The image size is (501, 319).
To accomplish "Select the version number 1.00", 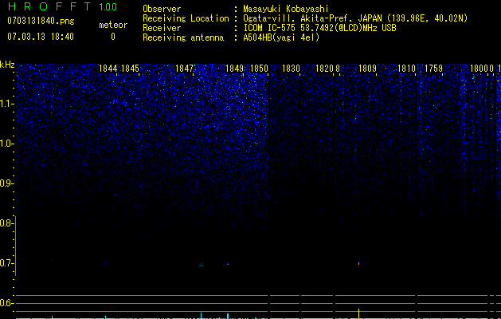I will 108,7.
